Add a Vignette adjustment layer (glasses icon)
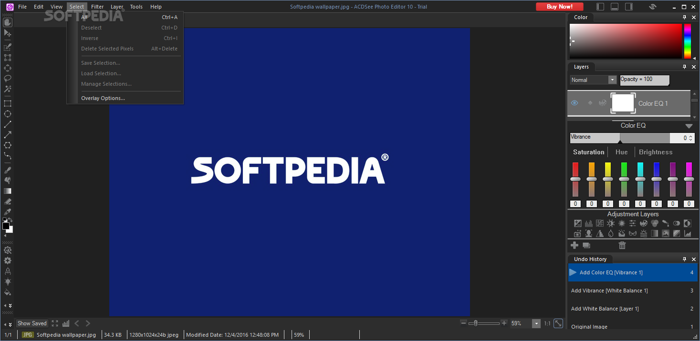Viewport: 700px width, 341px height. 633,233
